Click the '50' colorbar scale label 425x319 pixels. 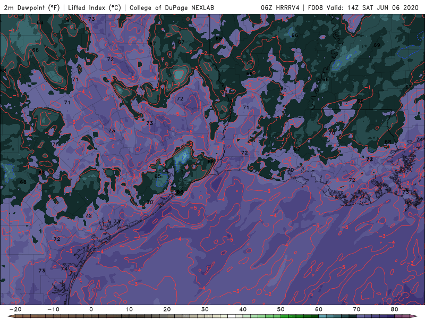pyautogui.click(x=281, y=309)
